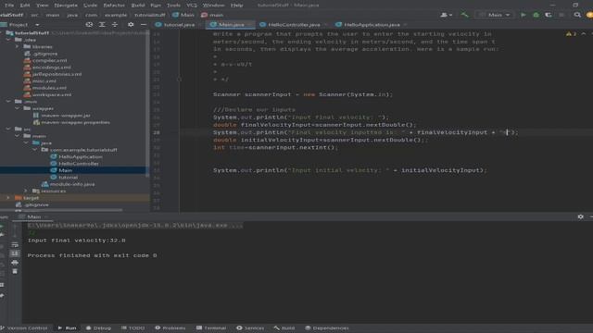Expand the libraries folder

click(x=17, y=47)
